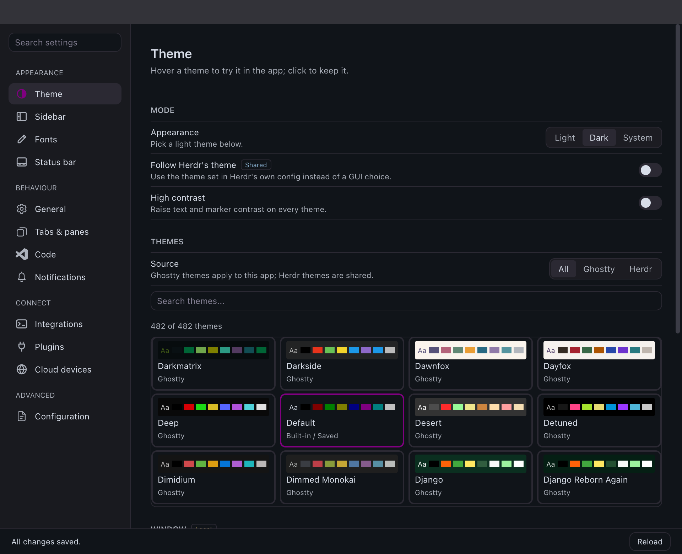The image size is (682, 554).
Task: Go to Cloud devices settings
Action: pos(65,369)
